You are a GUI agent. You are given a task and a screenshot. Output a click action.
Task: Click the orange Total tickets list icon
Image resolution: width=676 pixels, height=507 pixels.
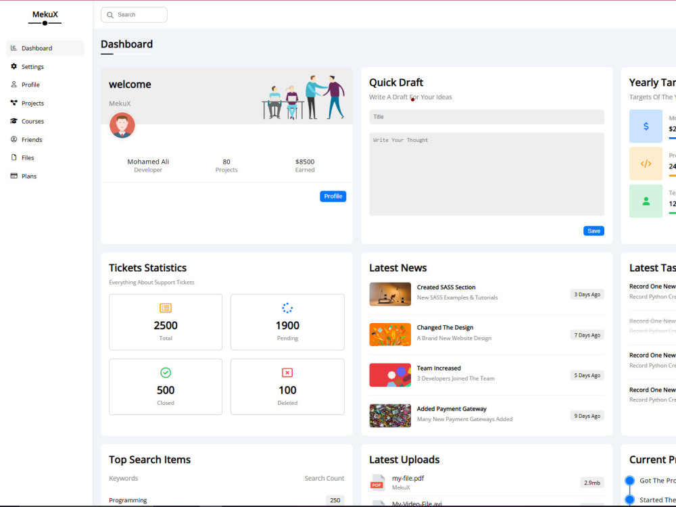pyautogui.click(x=166, y=308)
